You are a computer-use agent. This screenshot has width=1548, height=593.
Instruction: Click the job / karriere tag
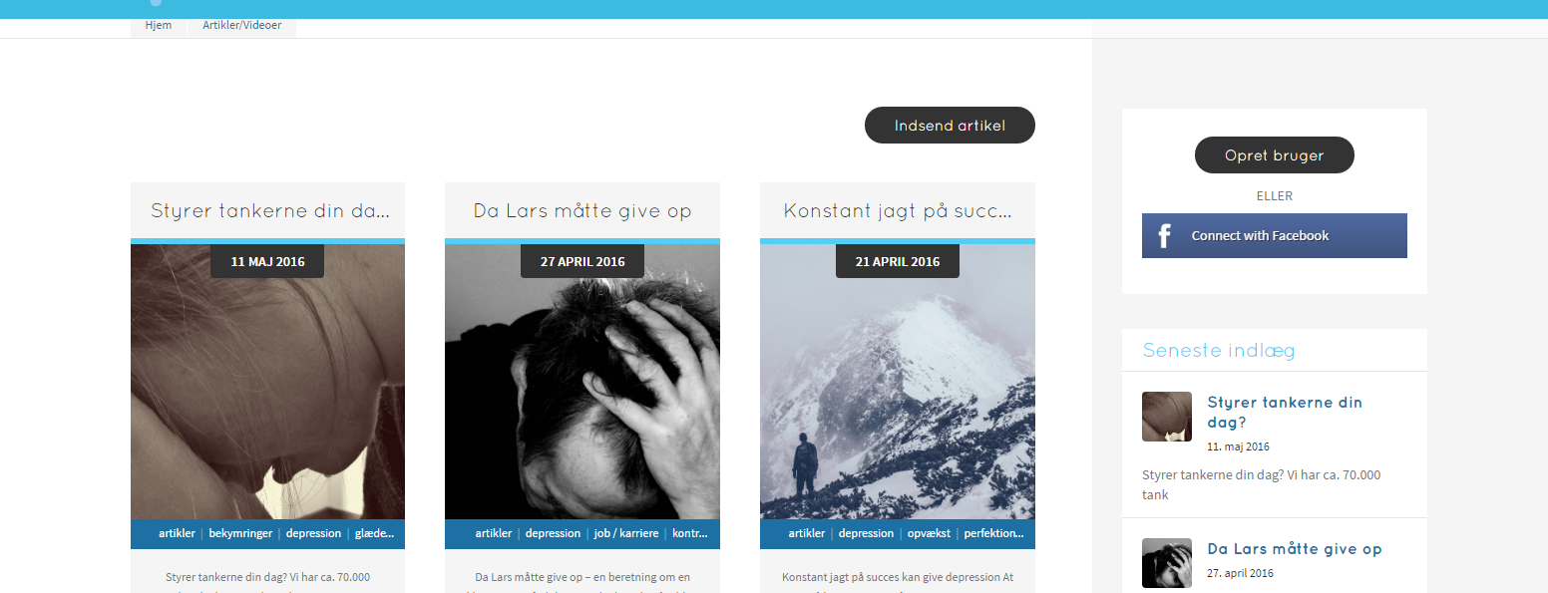[x=626, y=533]
